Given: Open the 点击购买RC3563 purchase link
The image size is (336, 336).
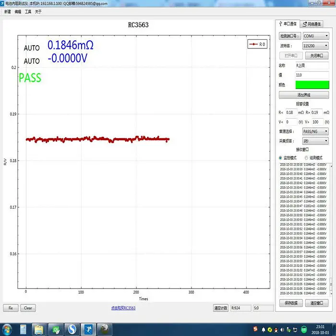Looking at the screenshot, I should [x=123, y=308].
